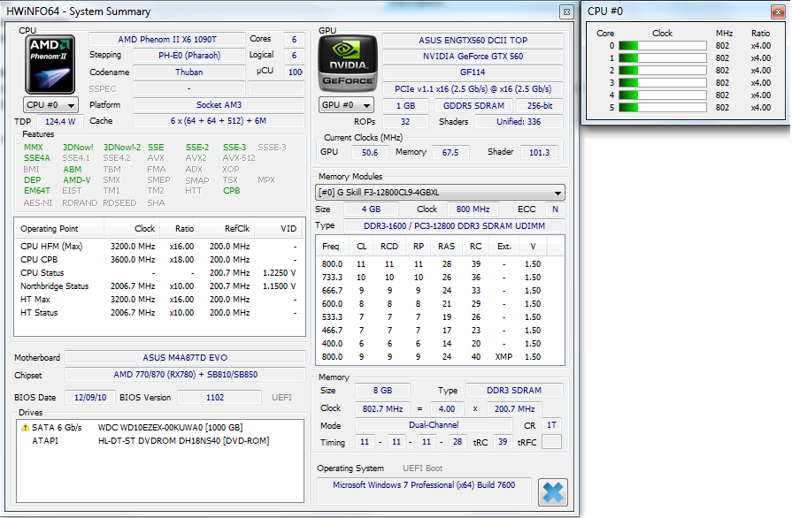This screenshot has height=518, width=792.
Task: Click Core 5 clock bar in CPU #0 window
Action: 662,108
